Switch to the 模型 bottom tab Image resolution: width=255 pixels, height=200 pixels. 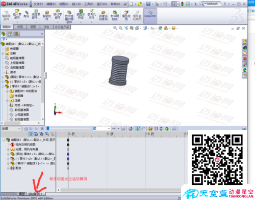pyautogui.click(x=22, y=194)
